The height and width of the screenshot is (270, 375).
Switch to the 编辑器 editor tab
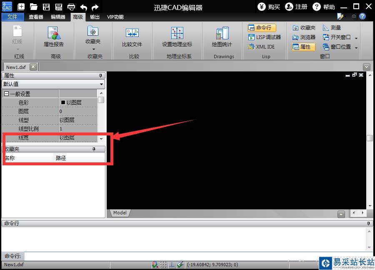58,17
